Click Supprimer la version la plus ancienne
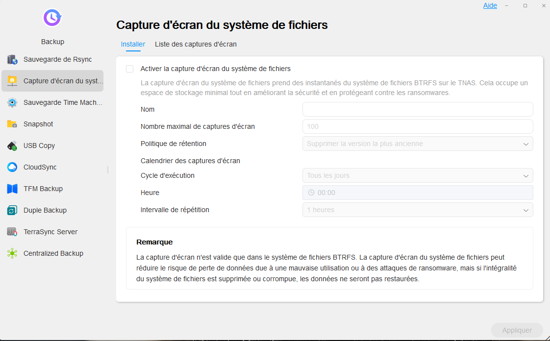The image size is (550, 341). click(x=365, y=144)
